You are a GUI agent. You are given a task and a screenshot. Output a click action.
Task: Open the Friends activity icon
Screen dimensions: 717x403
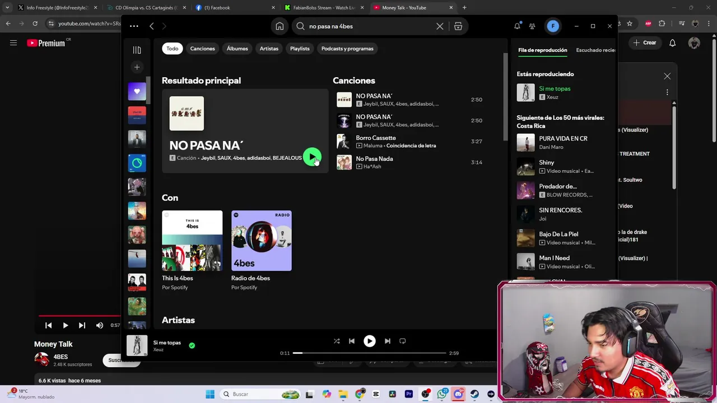click(x=532, y=26)
